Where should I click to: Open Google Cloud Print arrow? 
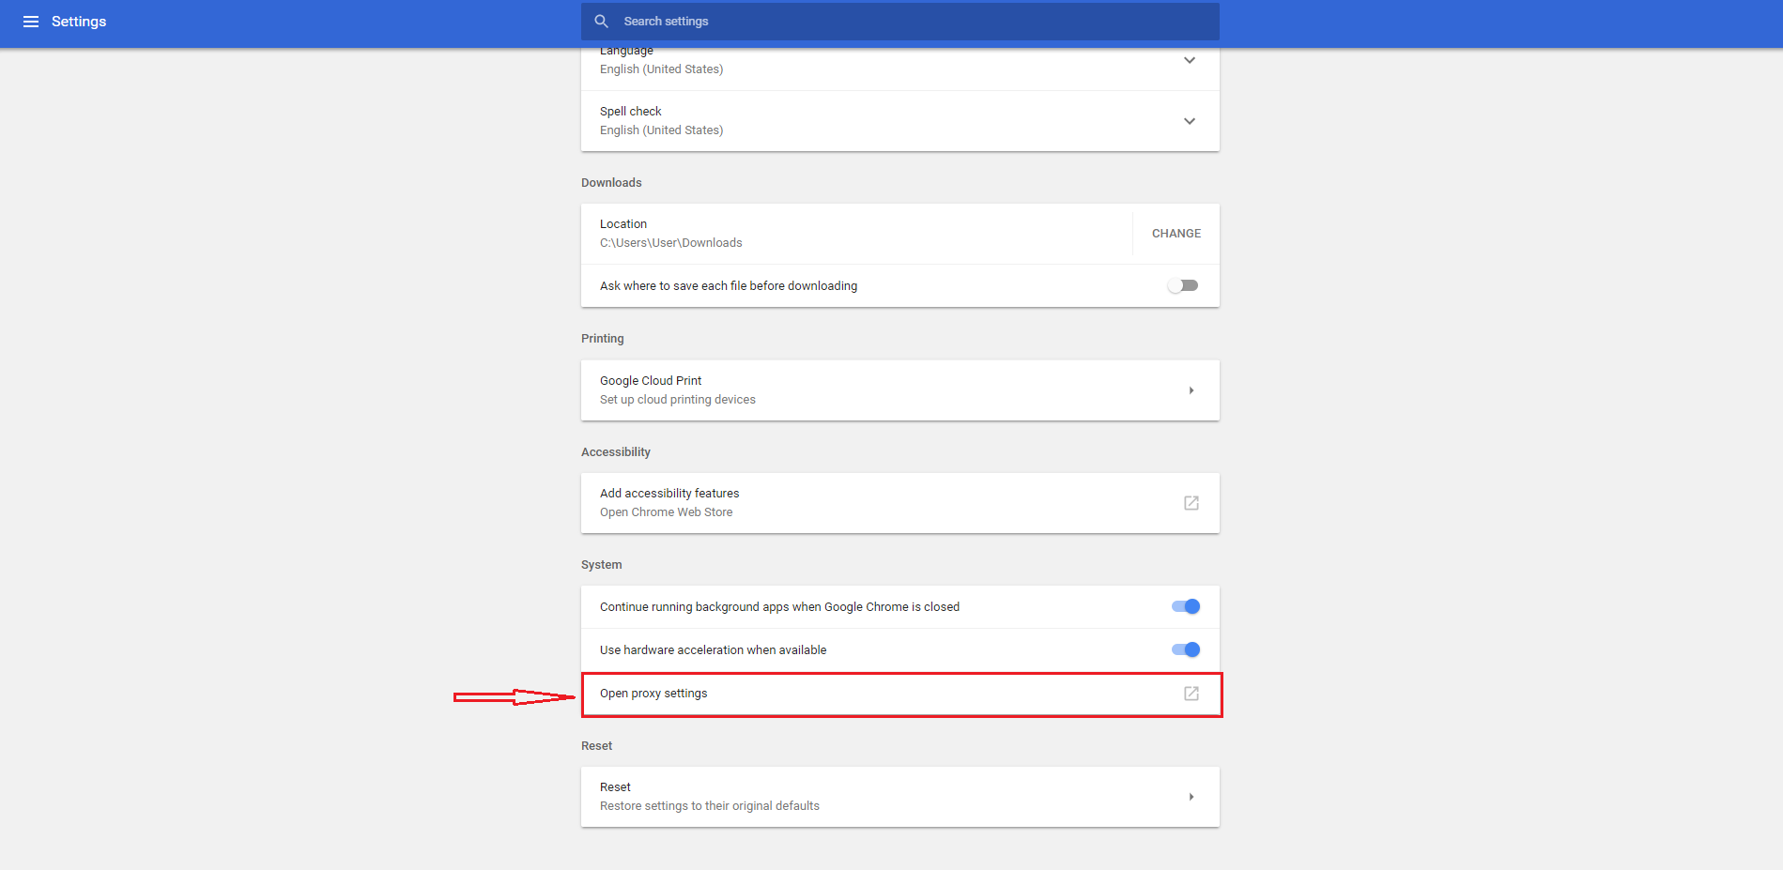(1191, 390)
